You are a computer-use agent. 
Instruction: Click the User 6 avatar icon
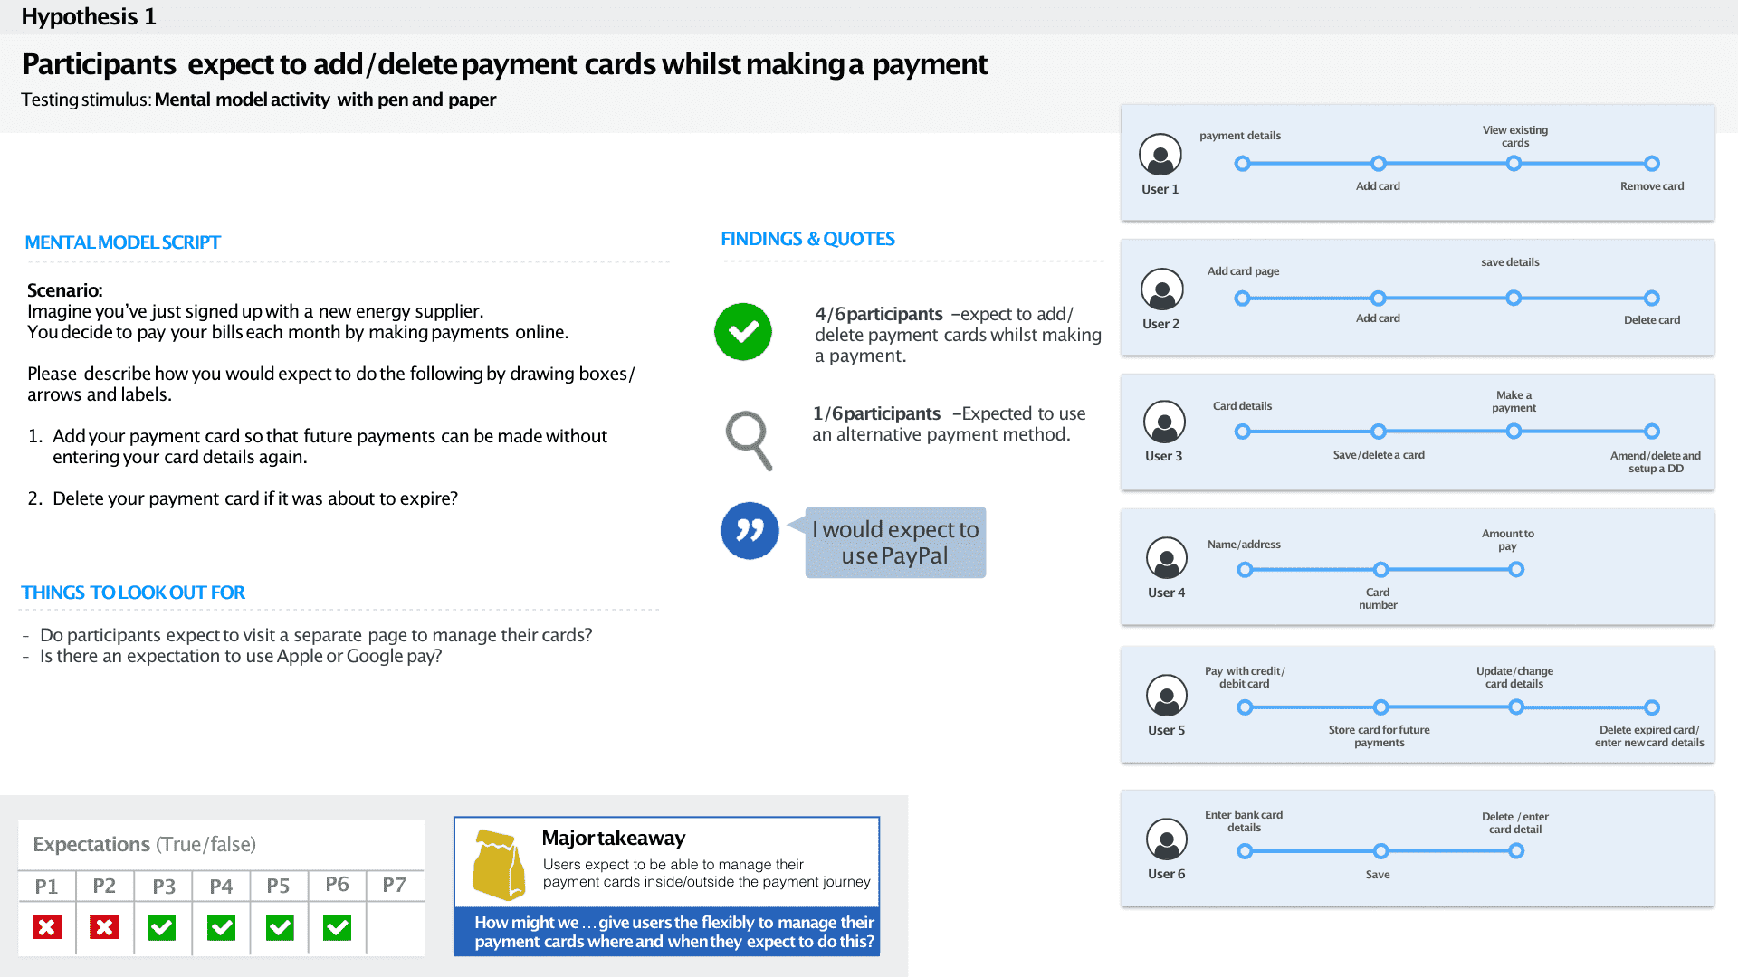(1167, 839)
